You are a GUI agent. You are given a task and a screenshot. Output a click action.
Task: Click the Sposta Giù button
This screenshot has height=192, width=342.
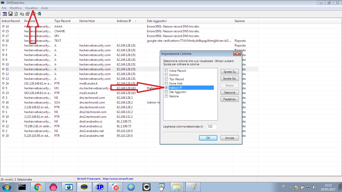(230, 78)
